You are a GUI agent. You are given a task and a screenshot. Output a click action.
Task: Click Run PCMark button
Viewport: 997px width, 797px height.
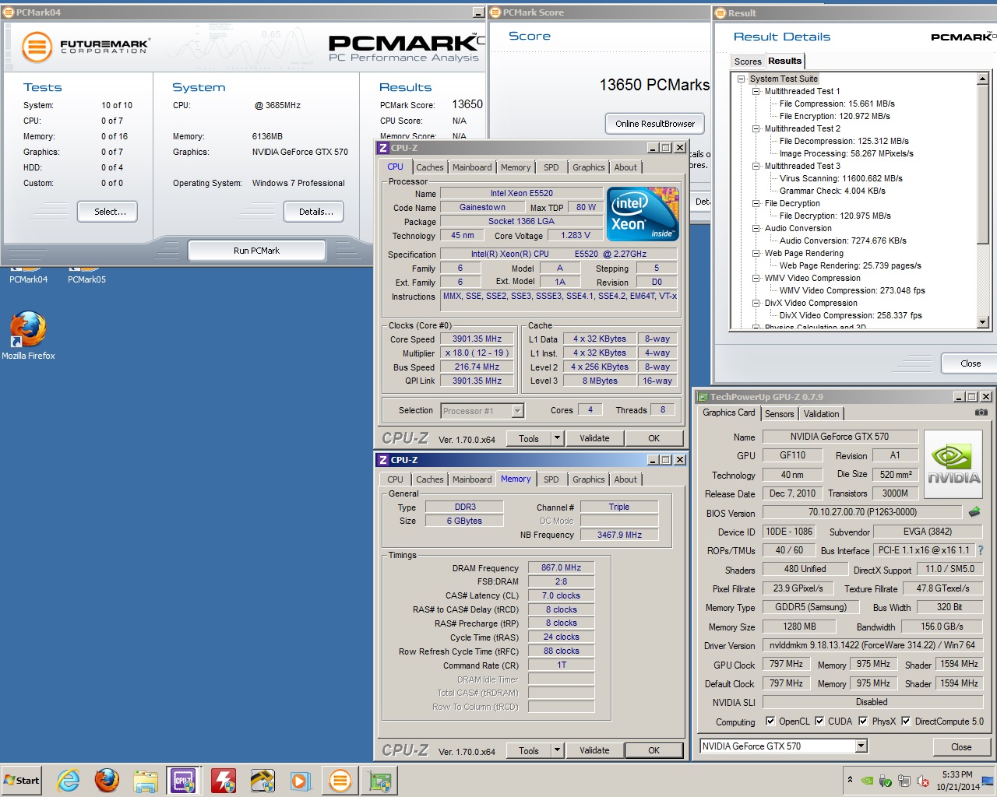256,251
